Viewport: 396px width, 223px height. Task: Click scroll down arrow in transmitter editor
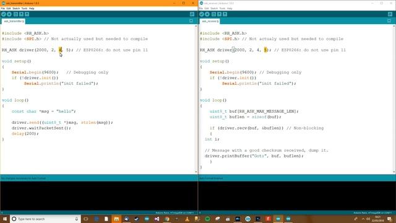196,172
